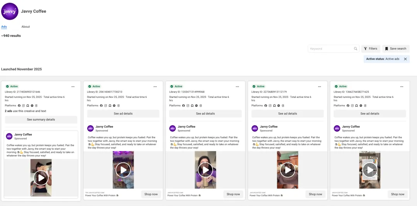Open three-dot menu on first ad card
The image size is (417, 206).
pos(73,87)
